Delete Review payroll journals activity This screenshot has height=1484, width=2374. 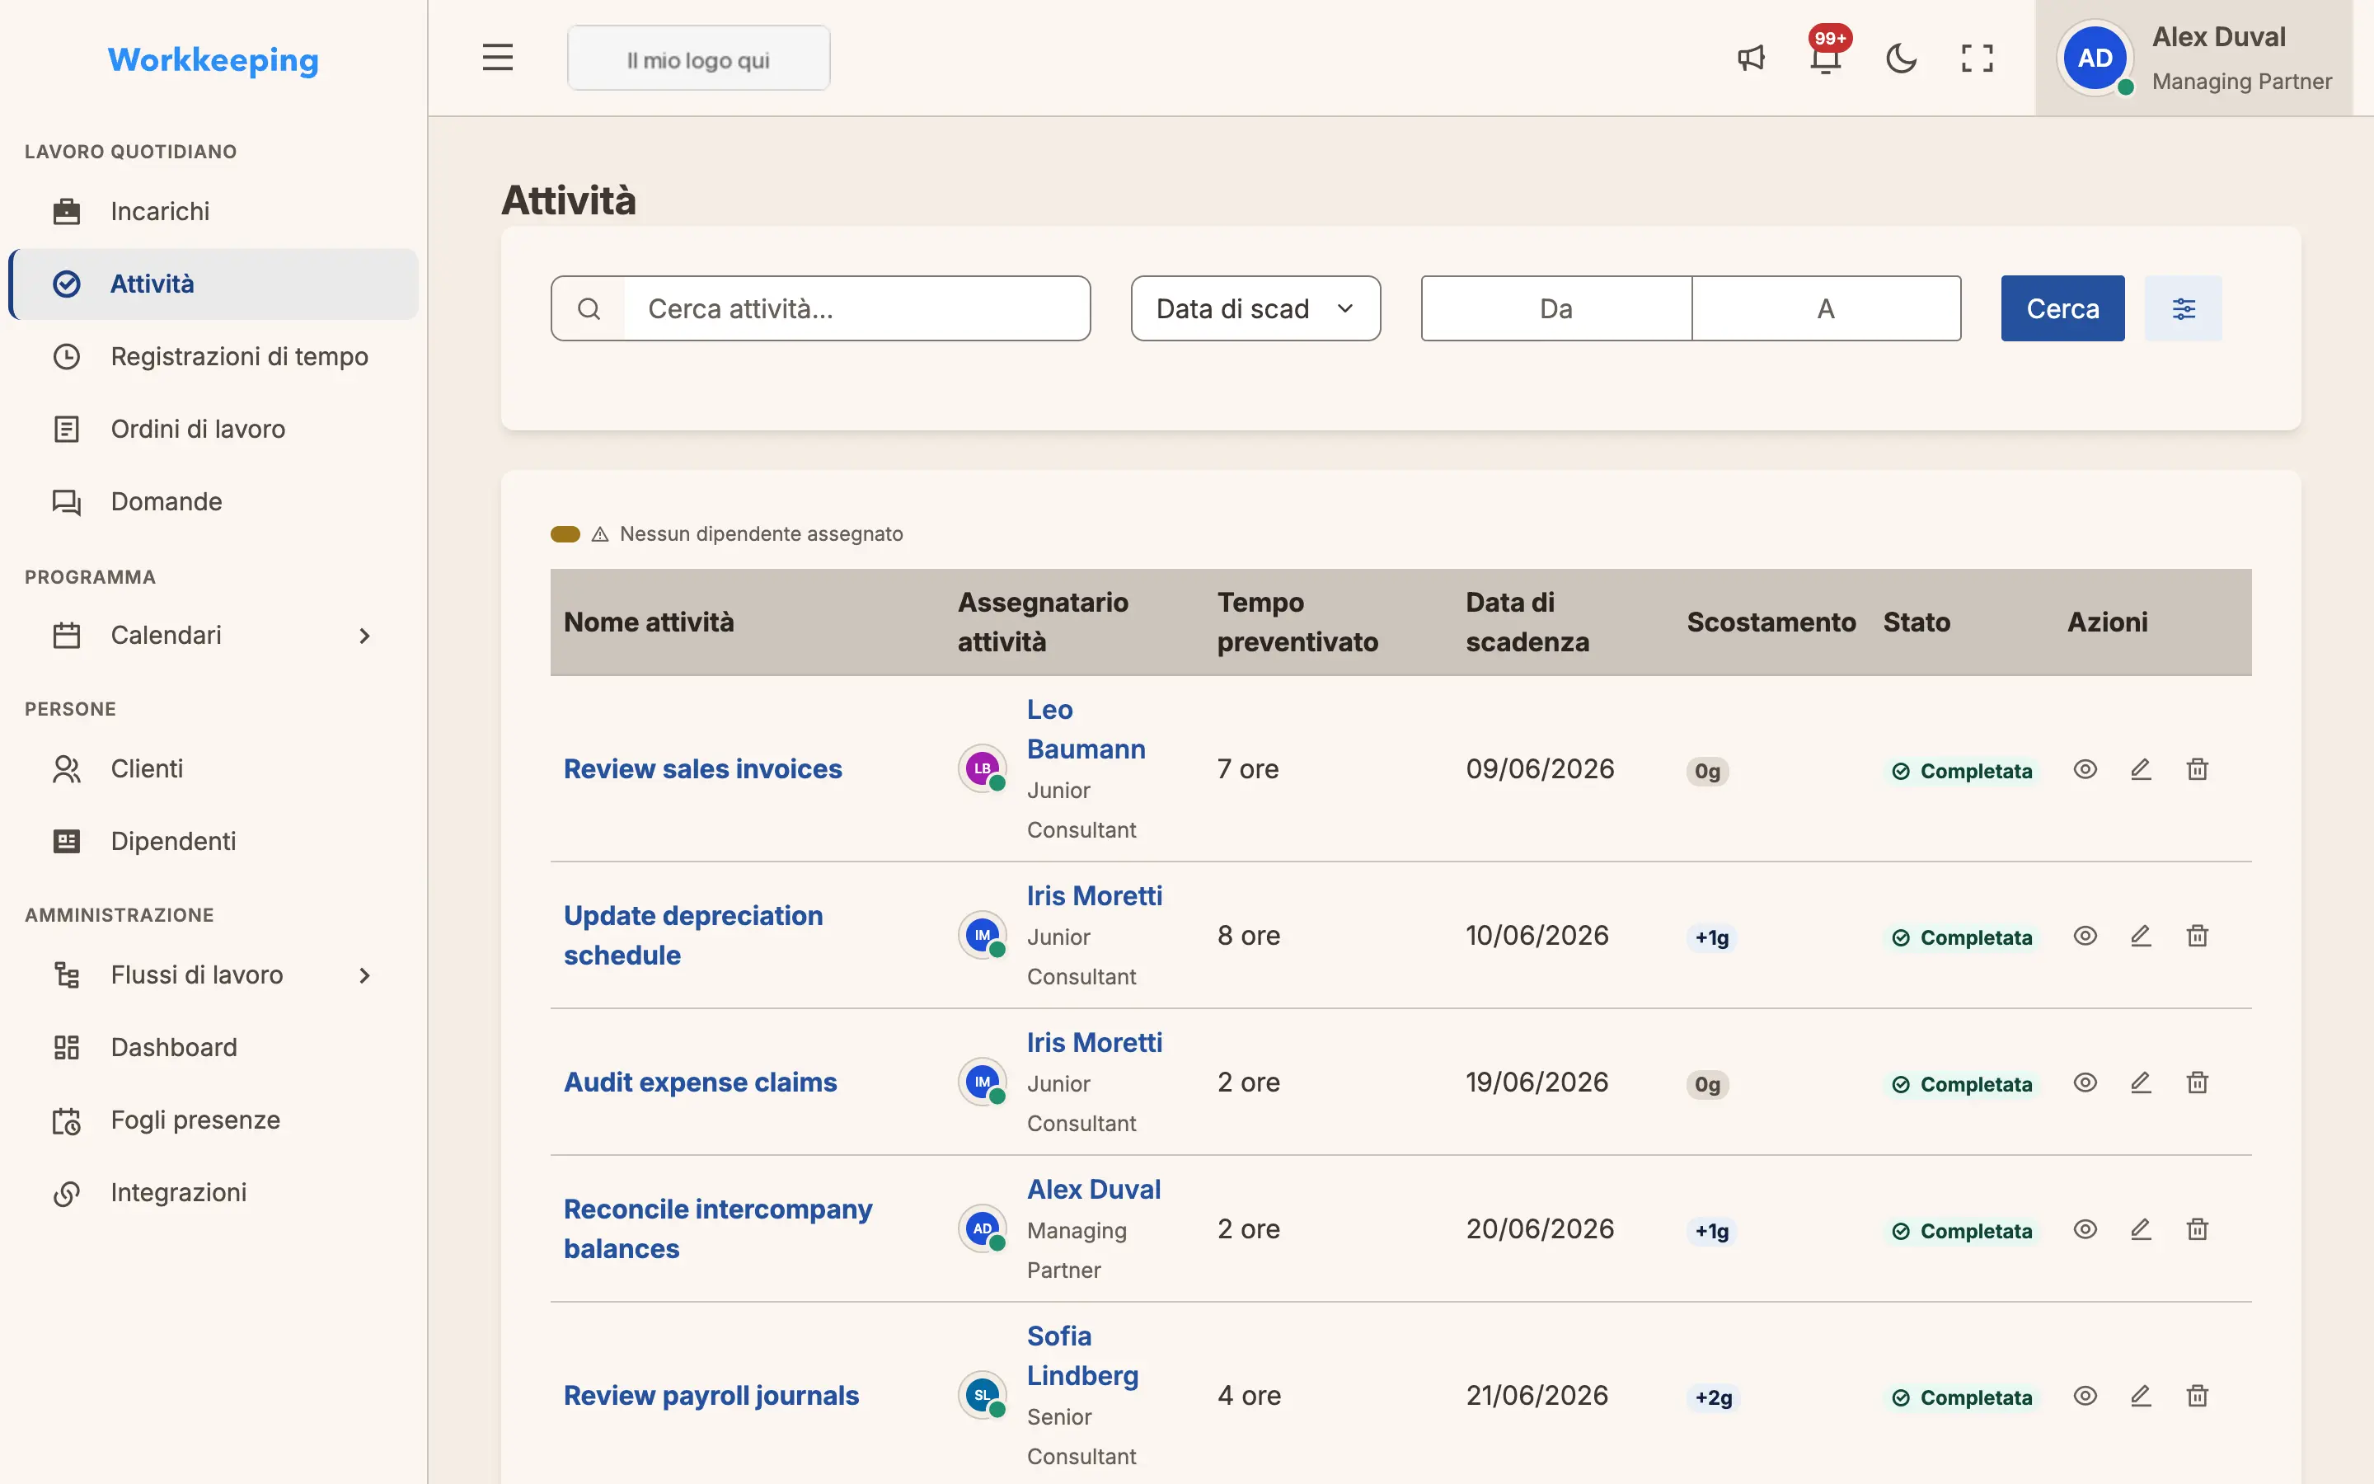[2198, 1396]
